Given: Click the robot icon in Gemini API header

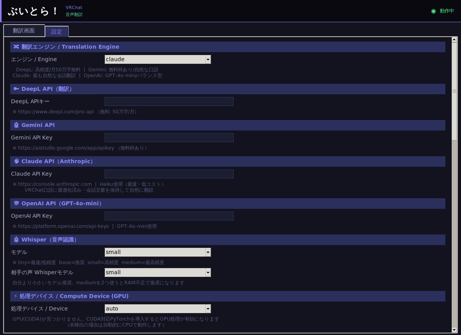Looking at the screenshot, I should tap(16, 125).
